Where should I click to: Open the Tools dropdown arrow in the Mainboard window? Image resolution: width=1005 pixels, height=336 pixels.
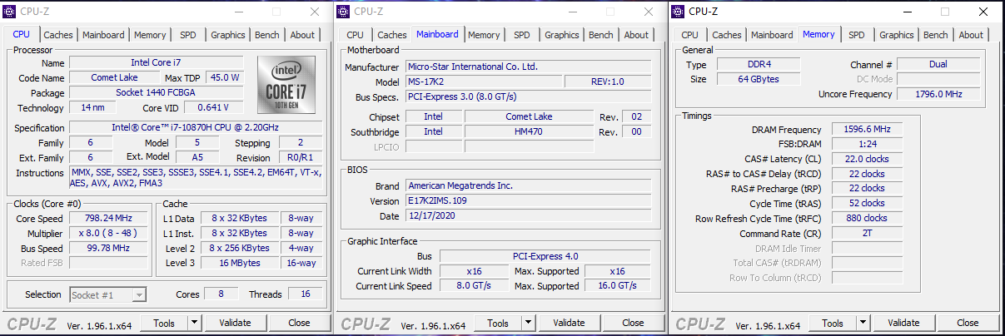[529, 323]
